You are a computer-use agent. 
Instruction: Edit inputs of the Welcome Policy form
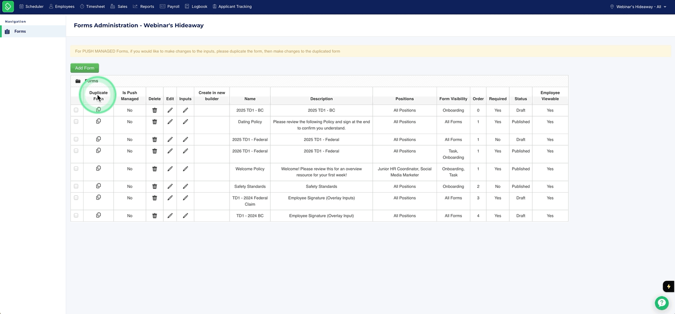pyautogui.click(x=185, y=169)
